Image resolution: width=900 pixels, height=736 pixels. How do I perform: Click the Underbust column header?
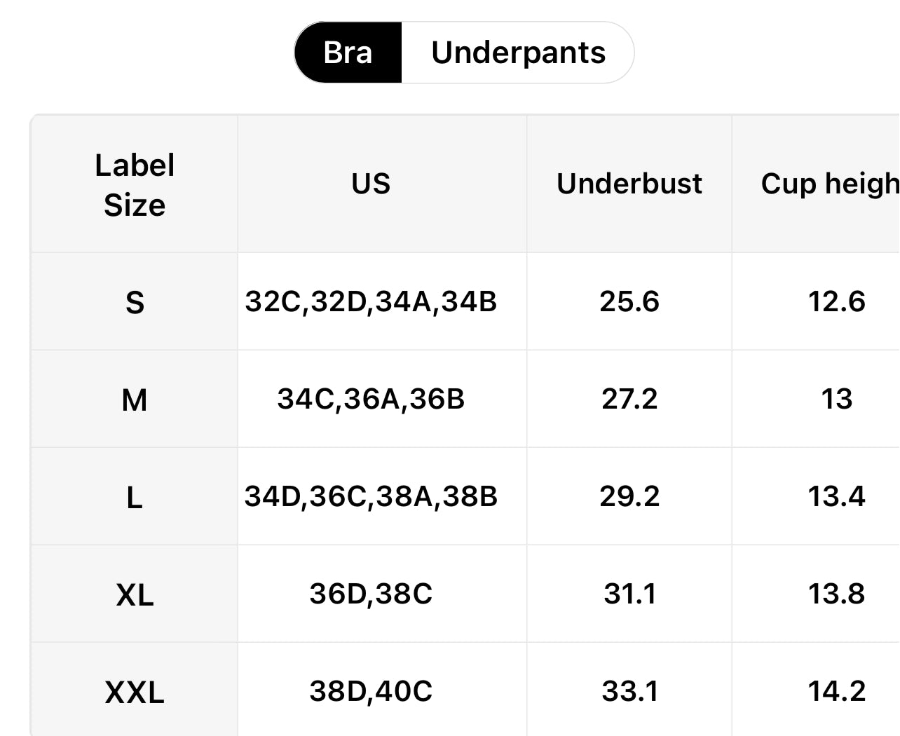coord(629,184)
